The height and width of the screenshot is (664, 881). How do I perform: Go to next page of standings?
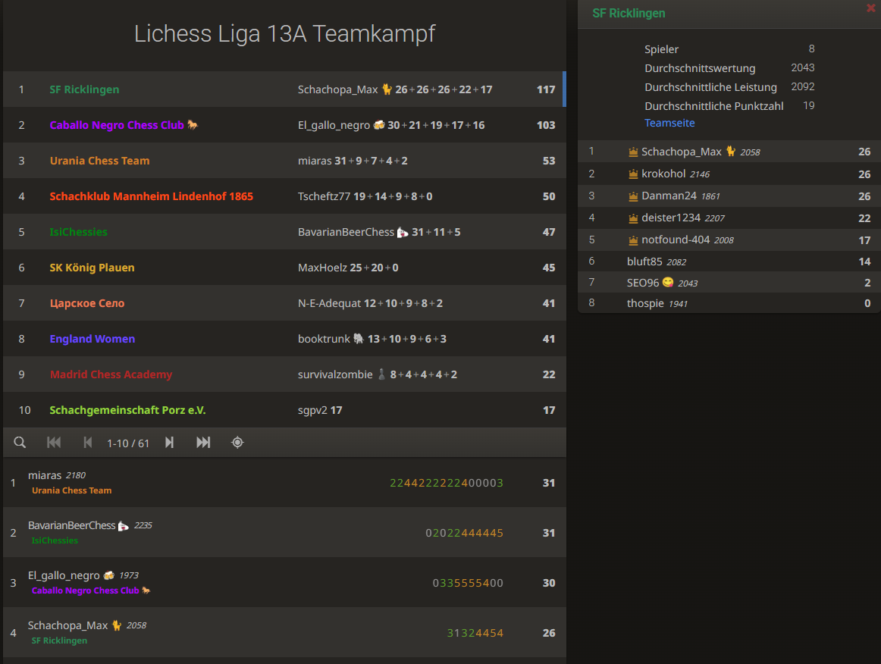169,443
